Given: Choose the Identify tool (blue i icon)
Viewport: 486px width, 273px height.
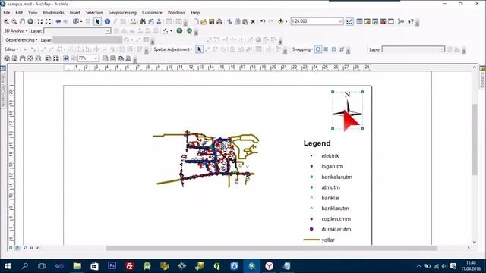Looking at the screenshot, I should click(107, 22).
